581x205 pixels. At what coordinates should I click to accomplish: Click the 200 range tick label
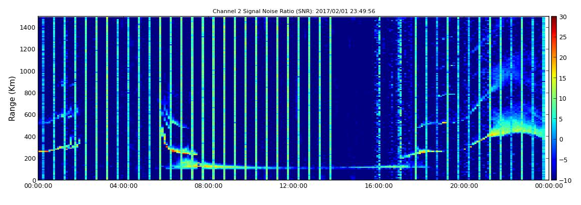(30, 159)
